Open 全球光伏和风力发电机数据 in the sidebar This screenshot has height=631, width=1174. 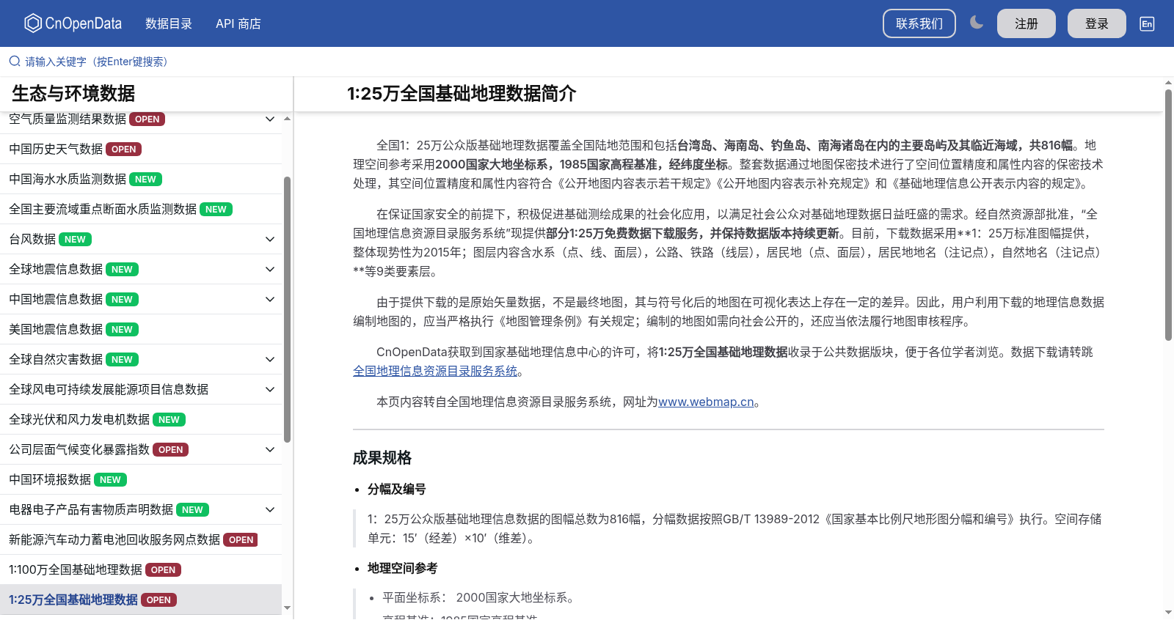pyautogui.click(x=79, y=419)
